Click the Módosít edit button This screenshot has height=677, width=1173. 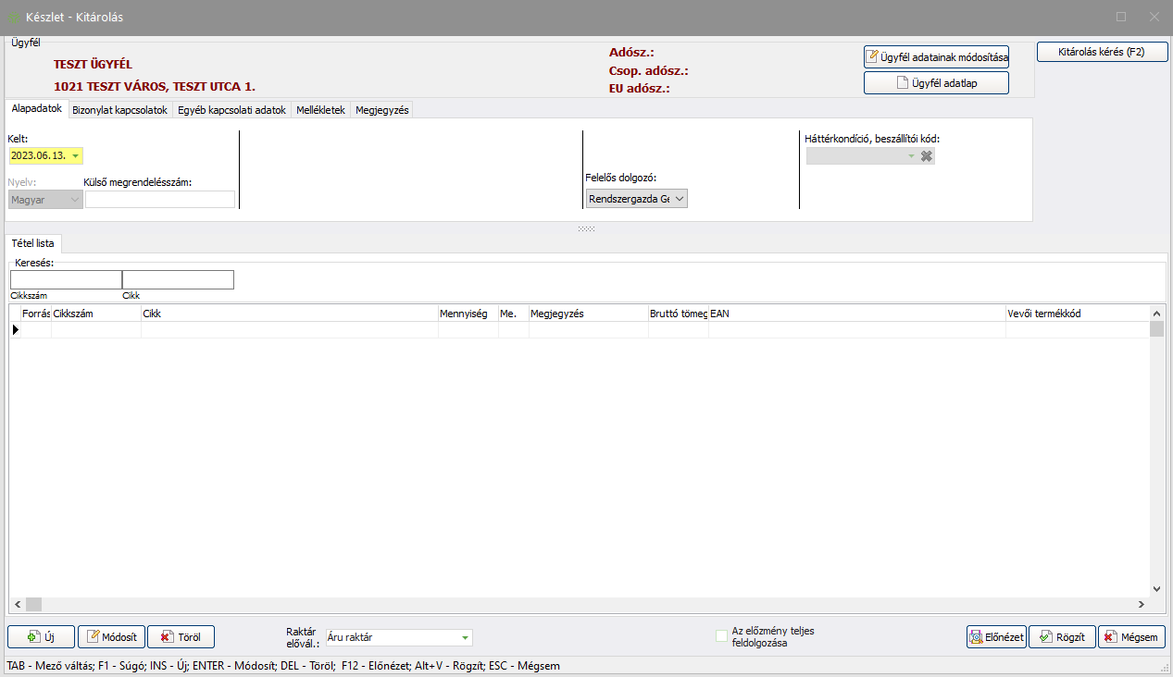(x=111, y=637)
